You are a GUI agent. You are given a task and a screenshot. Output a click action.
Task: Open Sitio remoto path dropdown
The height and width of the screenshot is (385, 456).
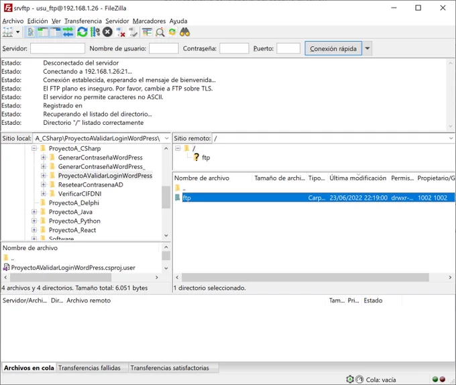451,138
